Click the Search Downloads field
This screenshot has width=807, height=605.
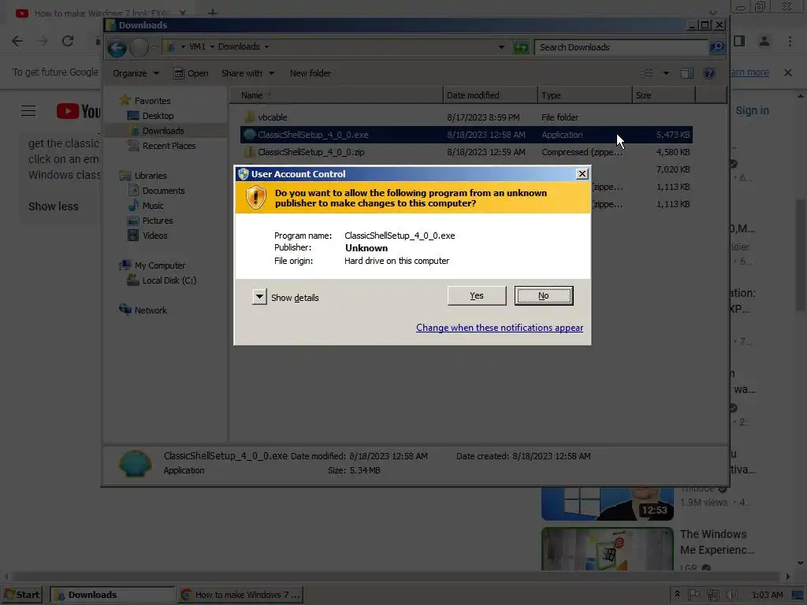620,47
